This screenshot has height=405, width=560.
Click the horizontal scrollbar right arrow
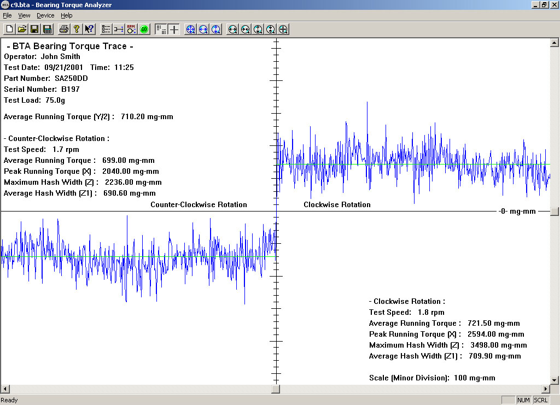(545, 389)
